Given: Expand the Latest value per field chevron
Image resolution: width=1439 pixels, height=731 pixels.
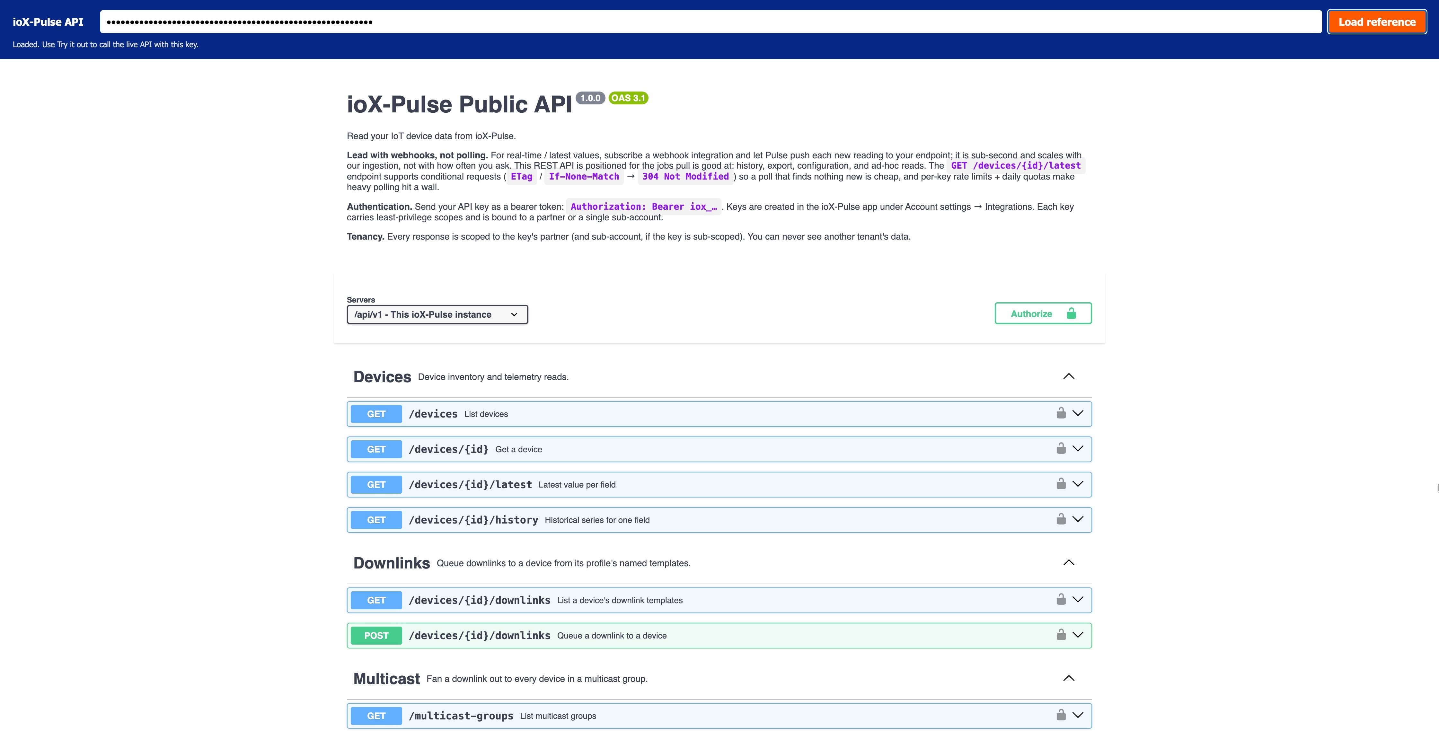Looking at the screenshot, I should point(1078,484).
